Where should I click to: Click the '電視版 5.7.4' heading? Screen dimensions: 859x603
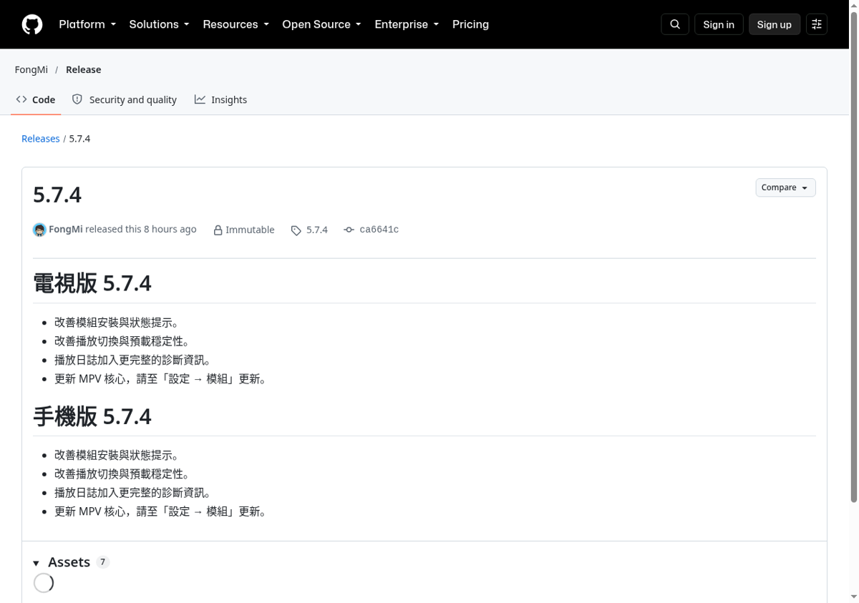(x=92, y=283)
